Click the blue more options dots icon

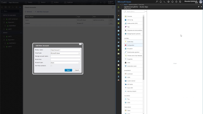pyautogui.click(x=20, y=7)
